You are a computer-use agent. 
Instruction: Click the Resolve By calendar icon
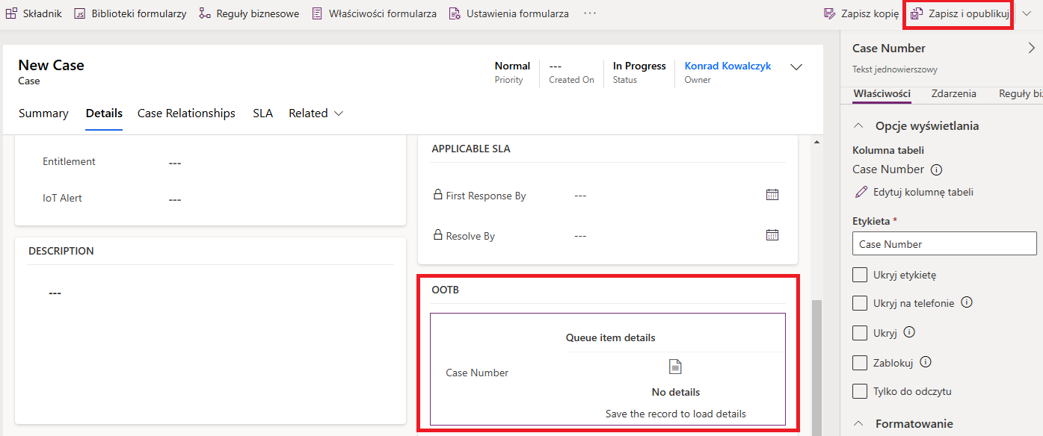772,235
